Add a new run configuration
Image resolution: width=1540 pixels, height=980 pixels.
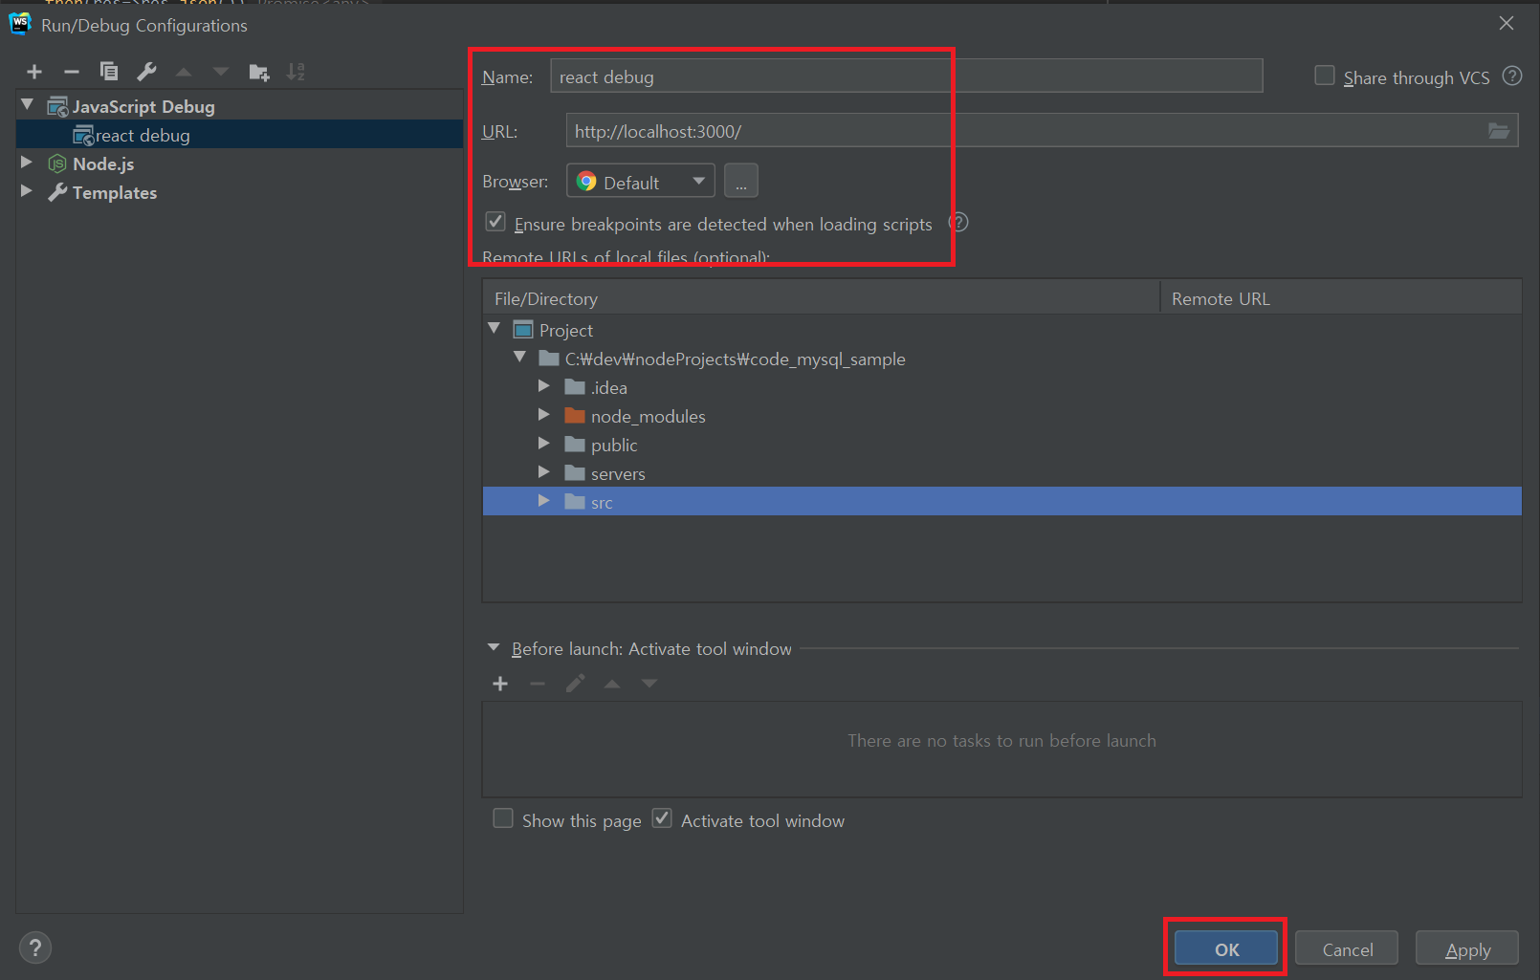34,71
